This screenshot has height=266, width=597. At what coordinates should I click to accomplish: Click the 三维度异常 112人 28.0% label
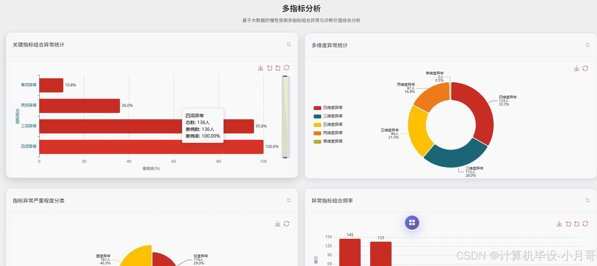(474, 172)
